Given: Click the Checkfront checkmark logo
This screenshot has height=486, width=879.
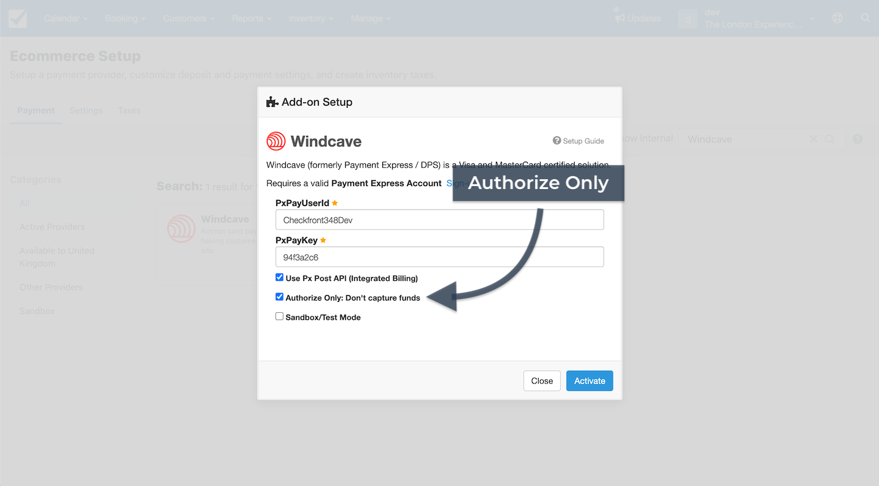Looking at the screenshot, I should (18, 18).
